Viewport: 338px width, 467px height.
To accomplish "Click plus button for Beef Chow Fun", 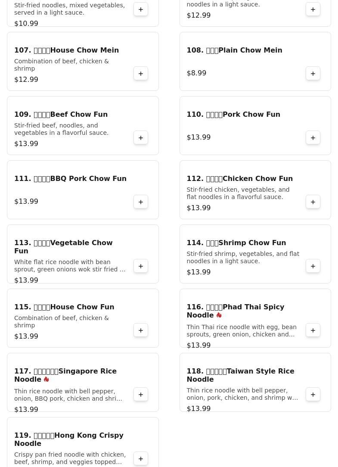I will [141, 138].
